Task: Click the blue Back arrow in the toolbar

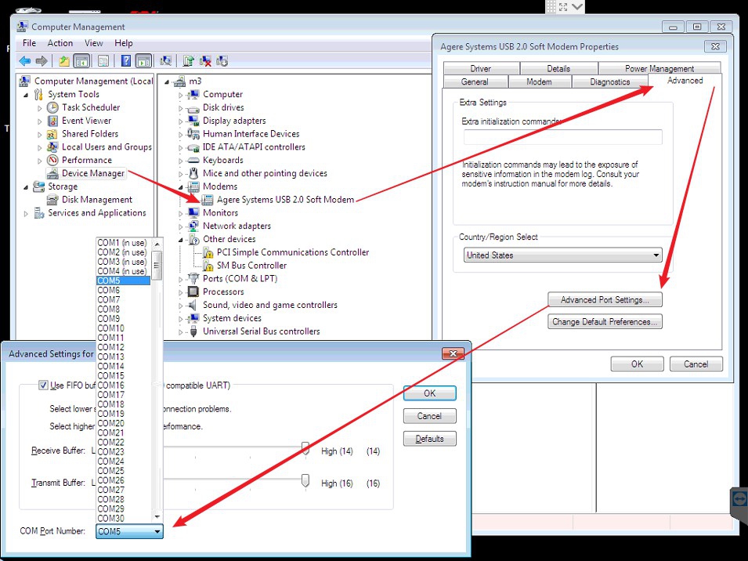Action: point(25,61)
